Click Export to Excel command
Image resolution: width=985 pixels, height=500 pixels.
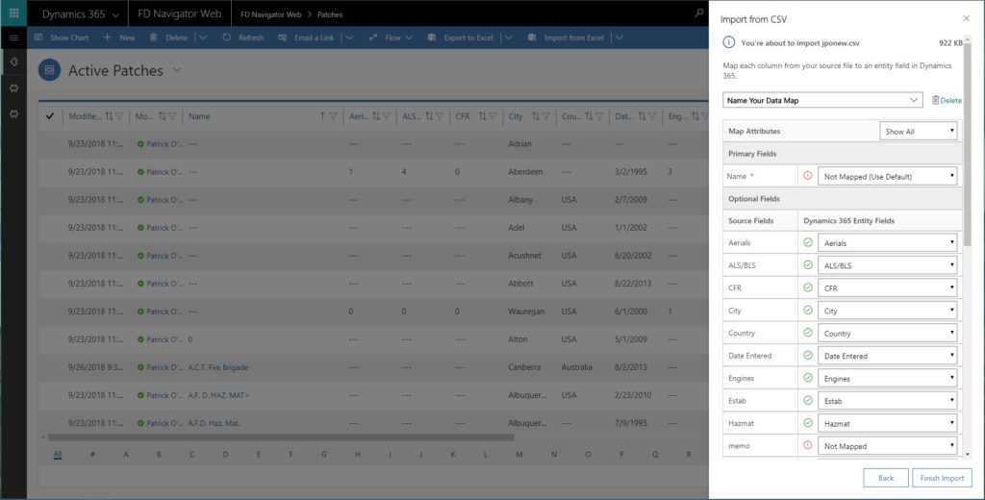pyautogui.click(x=461, y=37)
